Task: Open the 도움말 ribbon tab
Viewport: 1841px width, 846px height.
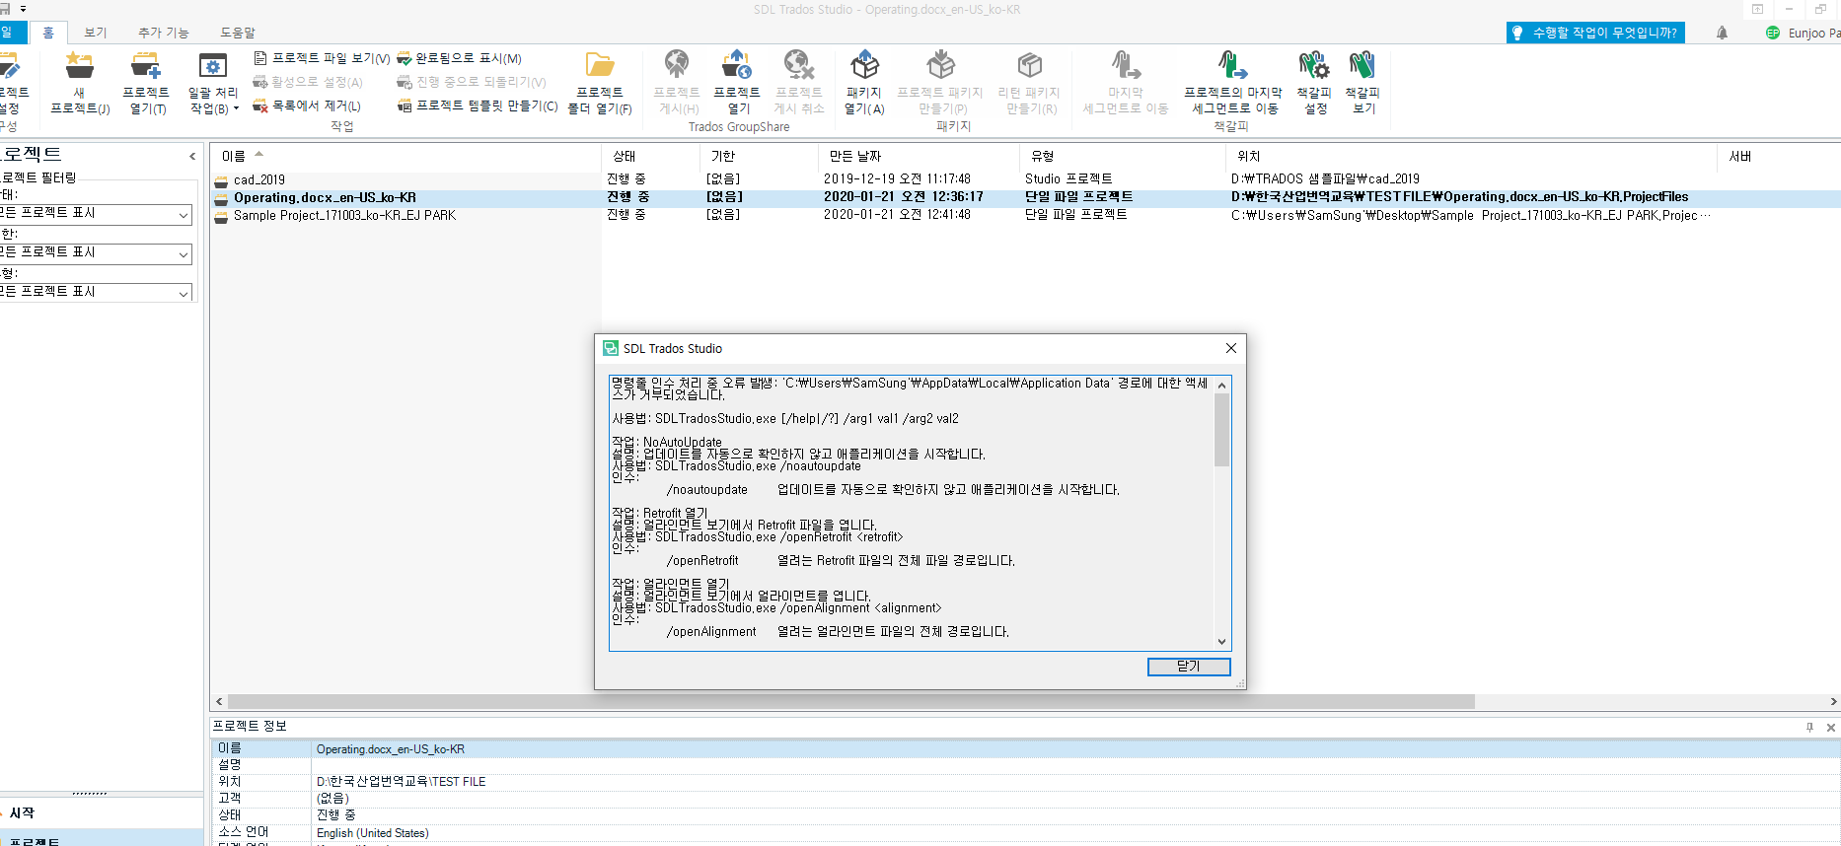Action: point(238,33)
